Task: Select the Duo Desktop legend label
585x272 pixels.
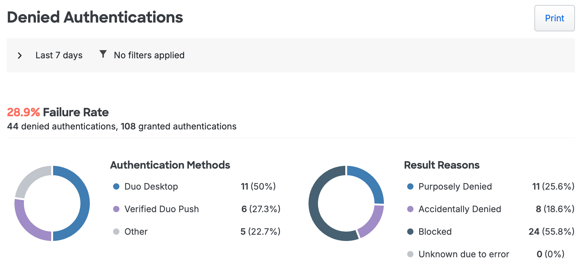Action: (151, 187)
